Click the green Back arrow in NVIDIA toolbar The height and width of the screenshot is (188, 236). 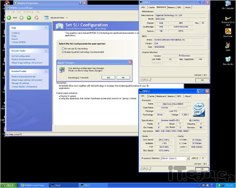(x=9, y=18)
